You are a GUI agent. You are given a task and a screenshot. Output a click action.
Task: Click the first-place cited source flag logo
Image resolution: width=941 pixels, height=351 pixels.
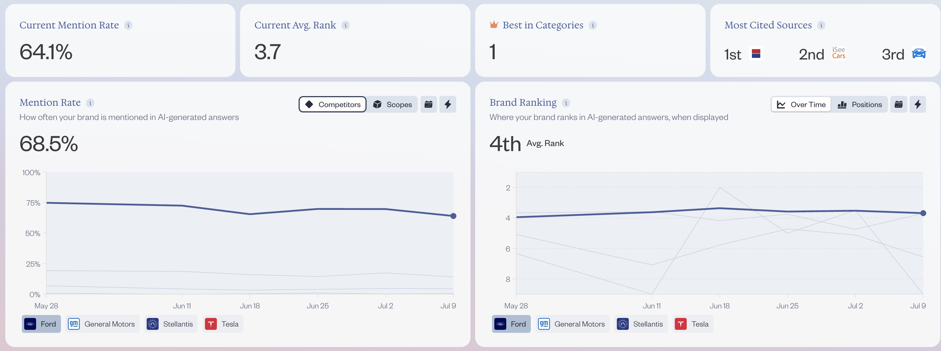756,54
